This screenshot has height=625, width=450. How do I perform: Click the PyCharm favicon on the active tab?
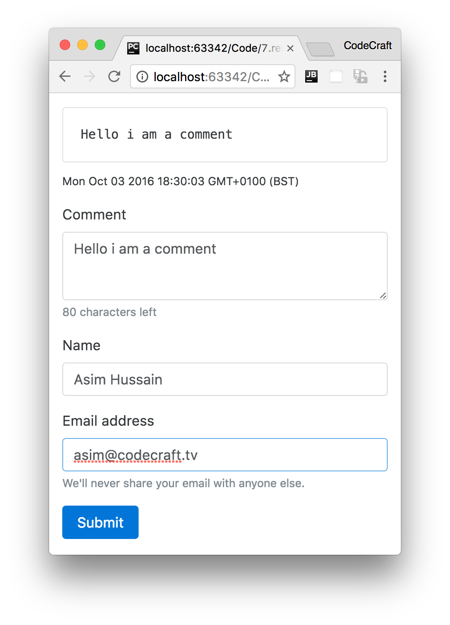click(133, 47)
